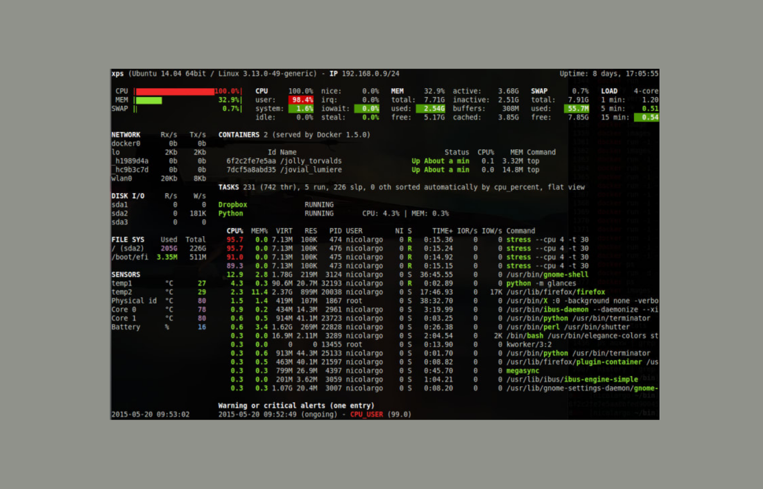Select the Uptime text in the header

coord(608,74)
